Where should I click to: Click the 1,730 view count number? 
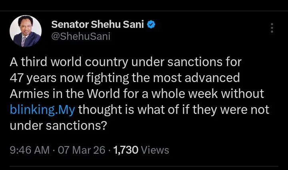pos(126,150)
